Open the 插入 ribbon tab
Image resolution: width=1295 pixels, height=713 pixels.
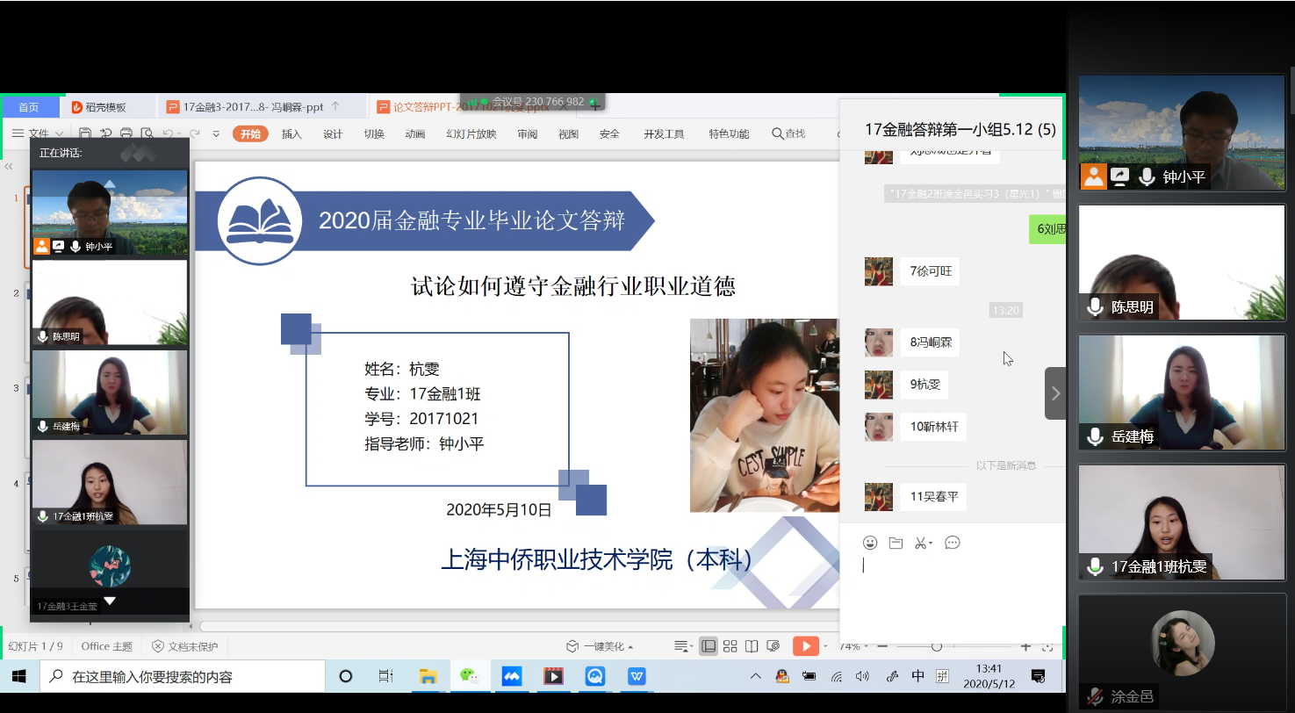tap(291, 133)
